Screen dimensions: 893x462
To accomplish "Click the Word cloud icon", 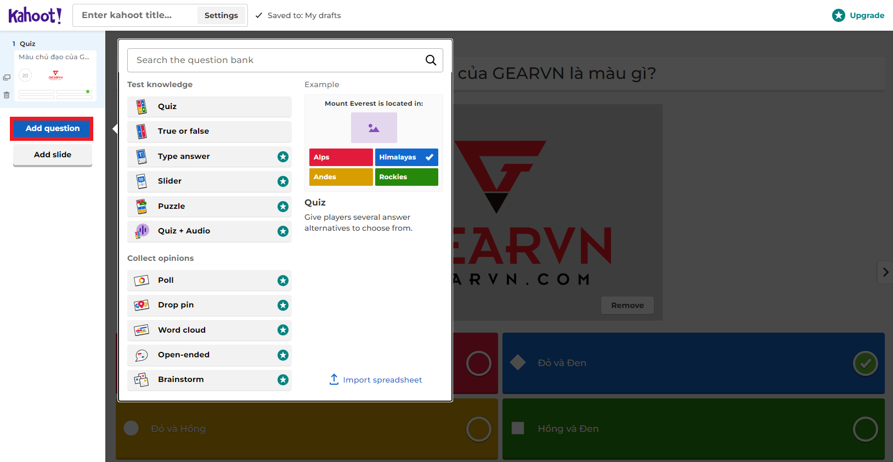I will (142, 330).
